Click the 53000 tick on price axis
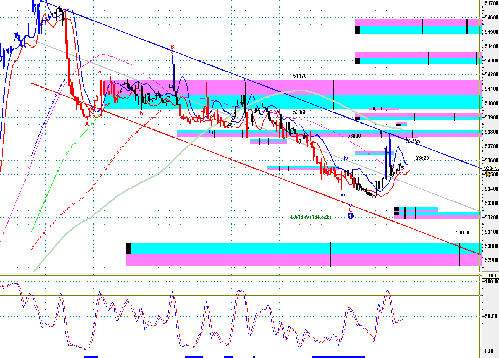Screen dimensions: 499x358 pyautogui.click(x=491, y=246)
